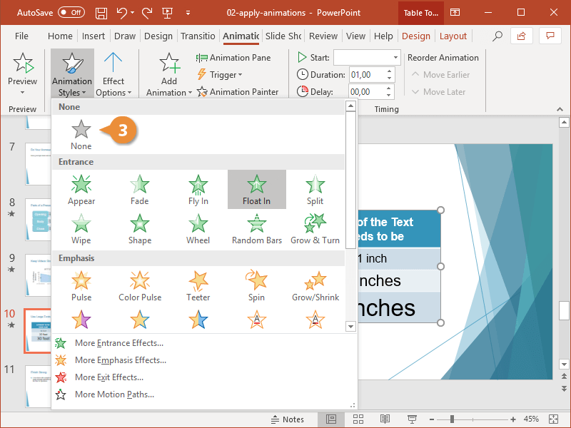This screenshot has height=428, width=571.
Task: Expand the Trigger dropdown
Action: point(219,74)
